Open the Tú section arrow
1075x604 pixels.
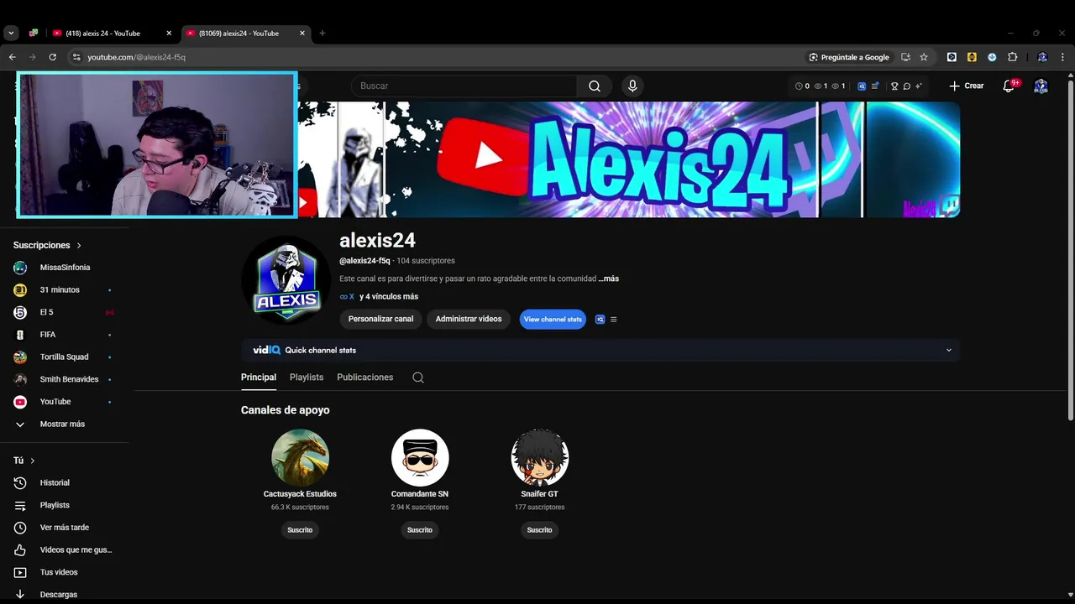33,461
